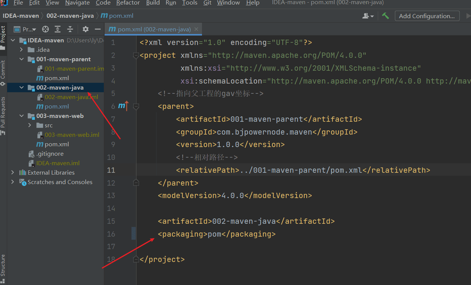Click pom.xml breadcrumb in navigation bar
The width and height of the screenshot is (471, 285).
117,16
